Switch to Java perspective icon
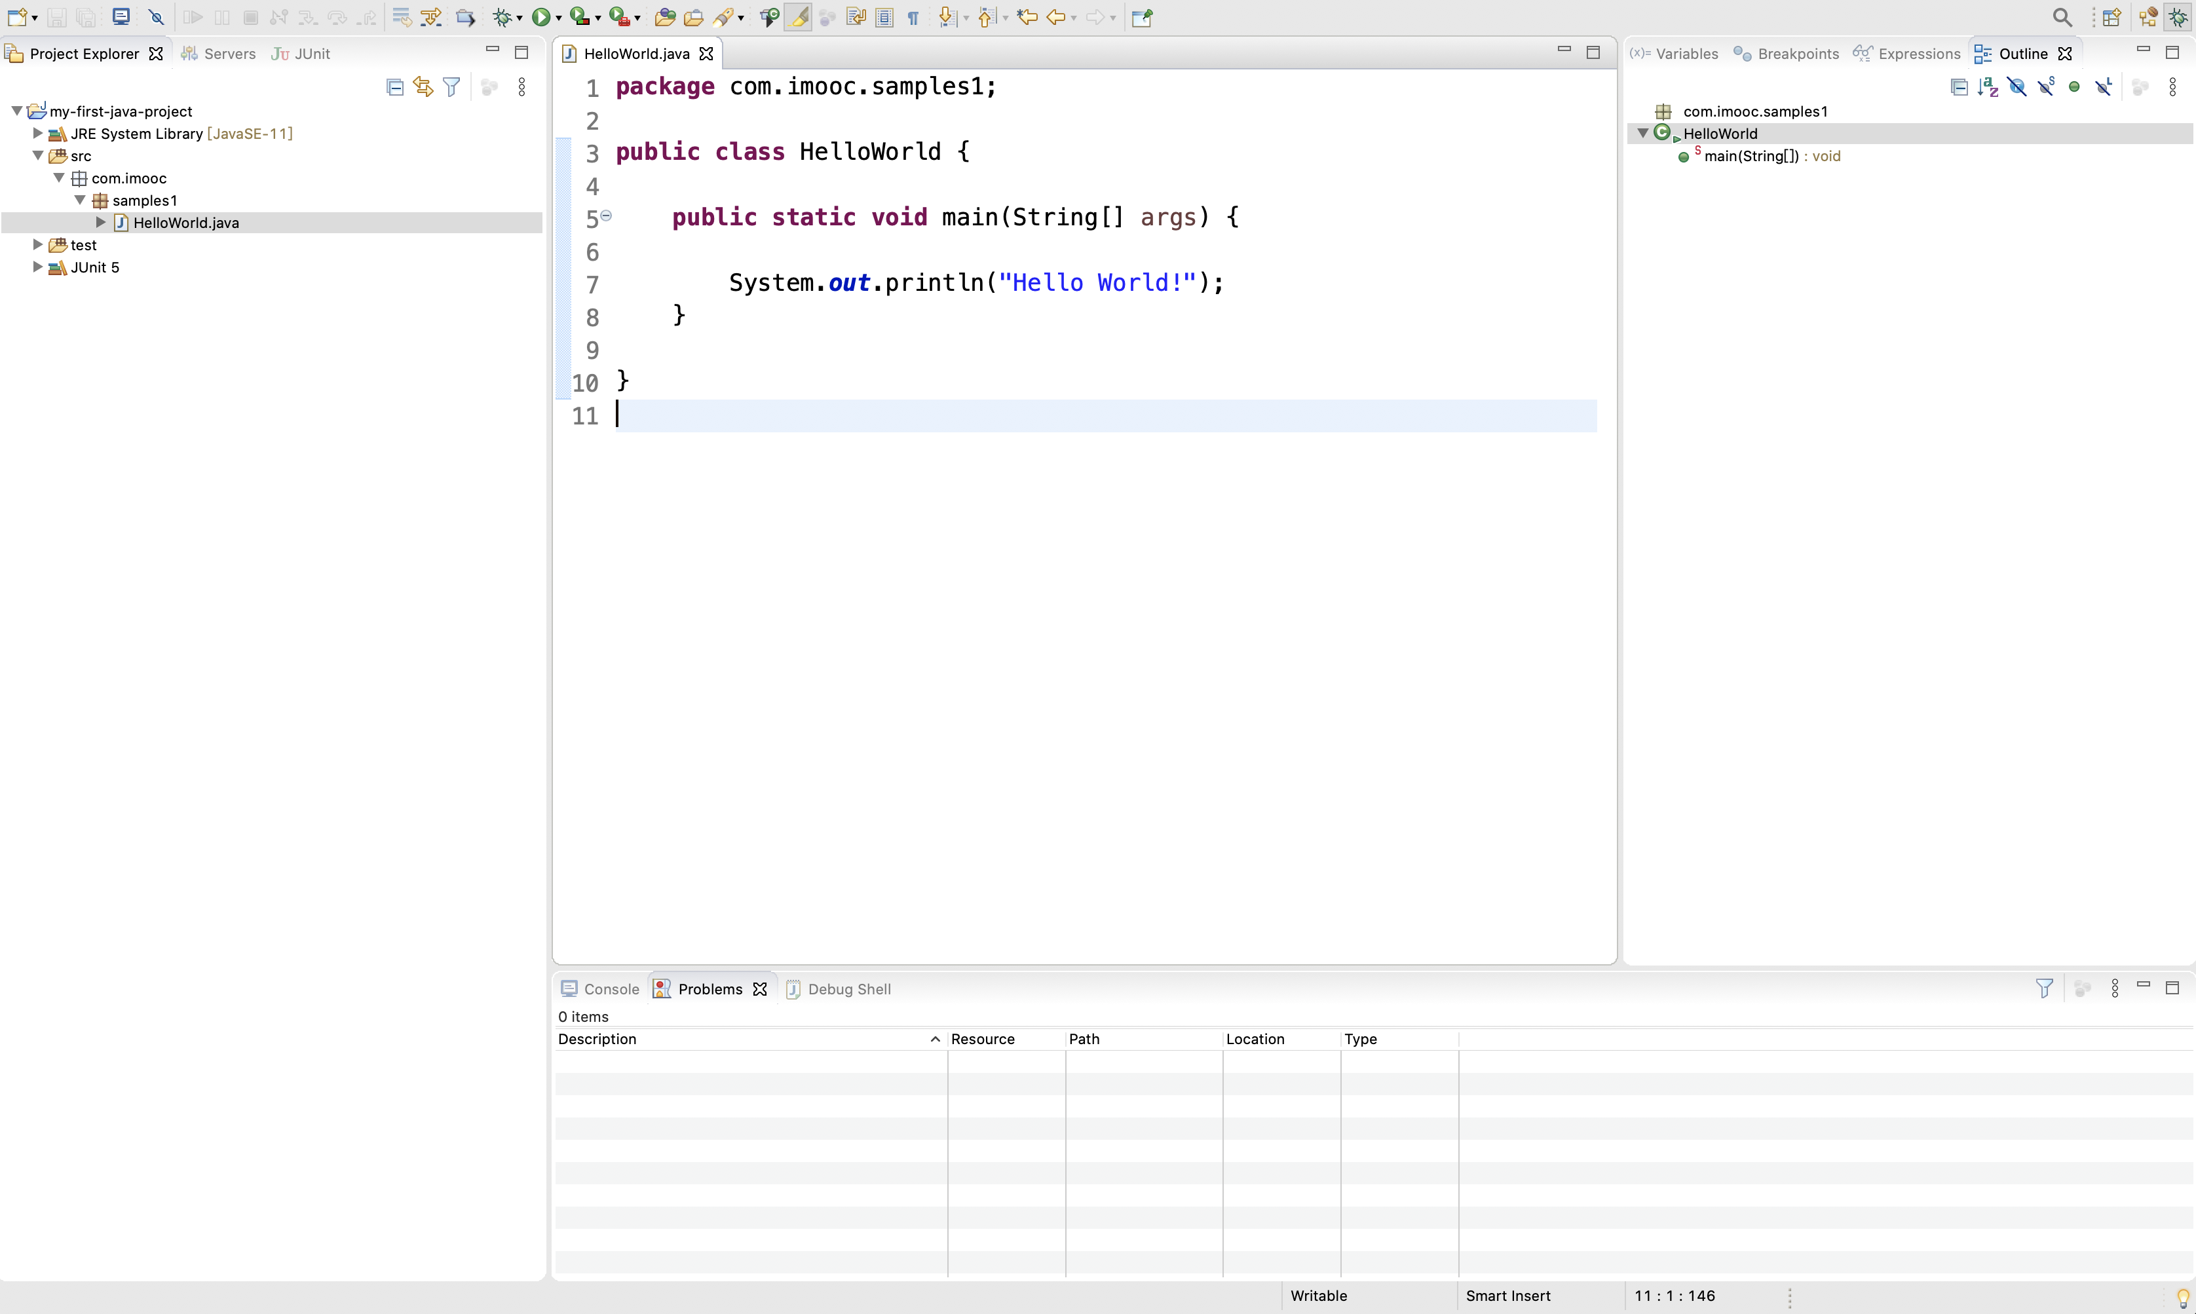This screenshot has height=1314, width=2196. tap(2149, 17)
